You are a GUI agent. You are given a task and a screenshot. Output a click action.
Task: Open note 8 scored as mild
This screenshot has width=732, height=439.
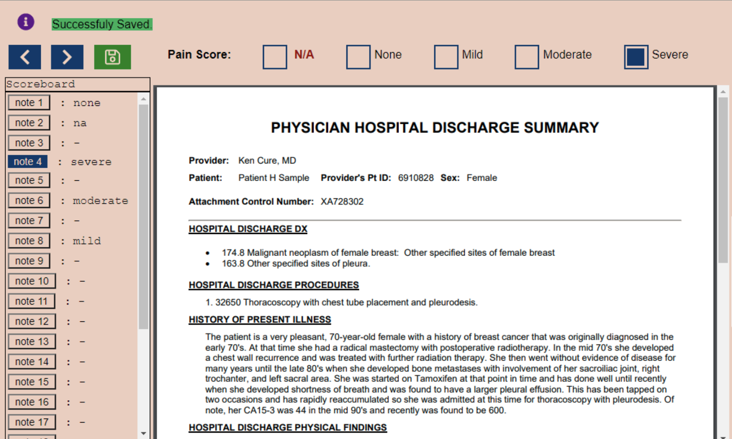click(x=29, y=240)
